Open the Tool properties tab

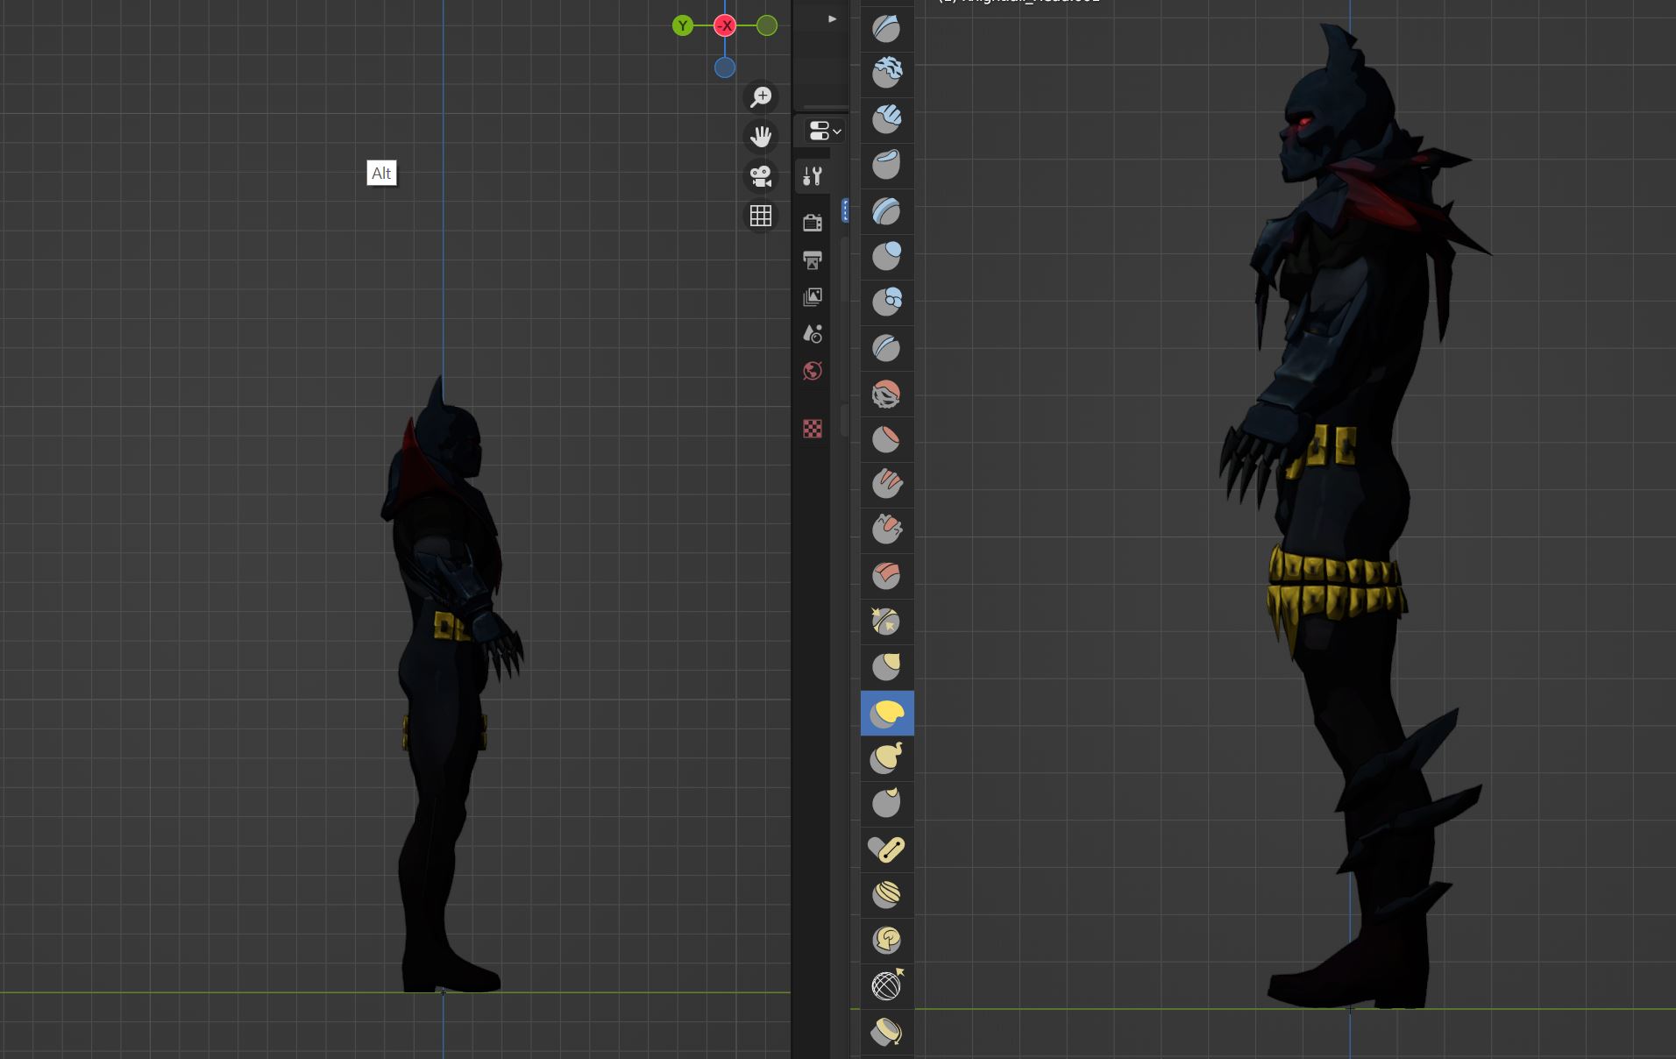813,176
